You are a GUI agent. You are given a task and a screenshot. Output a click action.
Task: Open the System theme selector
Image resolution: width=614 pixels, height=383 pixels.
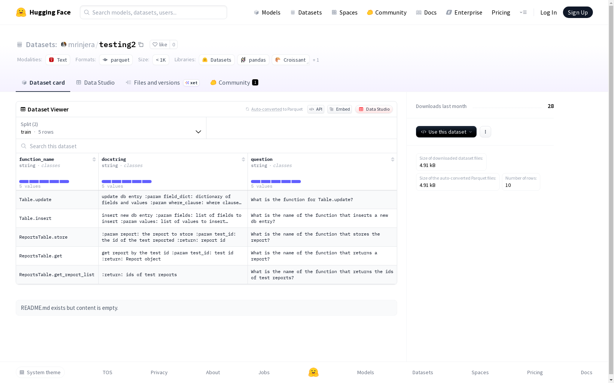pos(40,372)
